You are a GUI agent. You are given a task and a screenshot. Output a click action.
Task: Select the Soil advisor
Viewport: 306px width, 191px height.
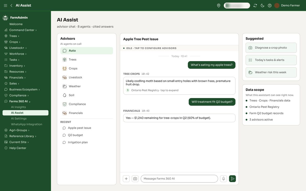click(87, 95)
